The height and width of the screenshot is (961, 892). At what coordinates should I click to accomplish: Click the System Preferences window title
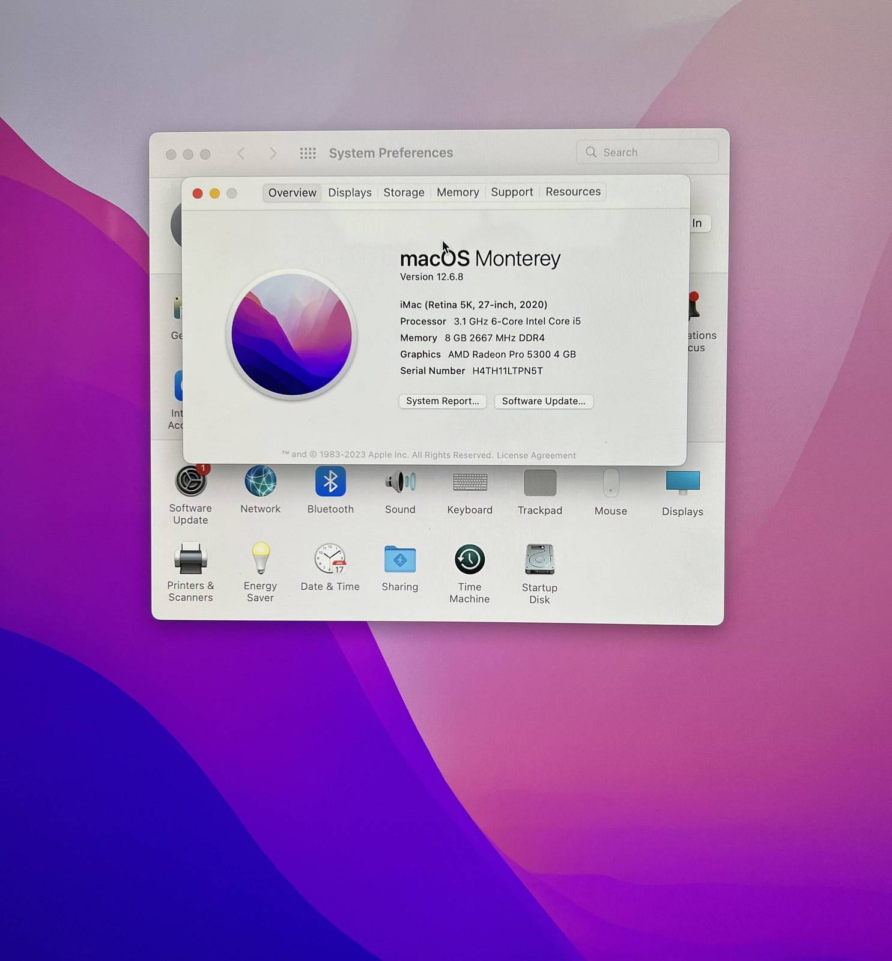(391, 153)
